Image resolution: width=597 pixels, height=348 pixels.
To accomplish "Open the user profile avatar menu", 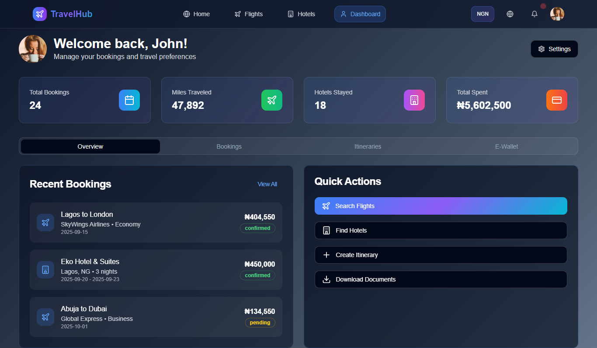I will (x=557, y=14).
